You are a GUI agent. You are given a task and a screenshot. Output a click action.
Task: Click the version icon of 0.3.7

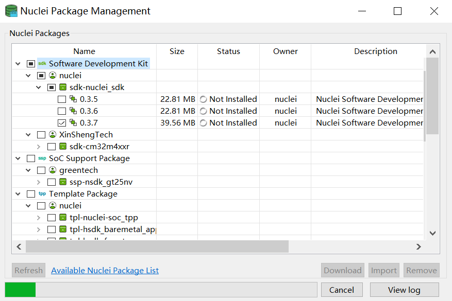coord(73,122)
